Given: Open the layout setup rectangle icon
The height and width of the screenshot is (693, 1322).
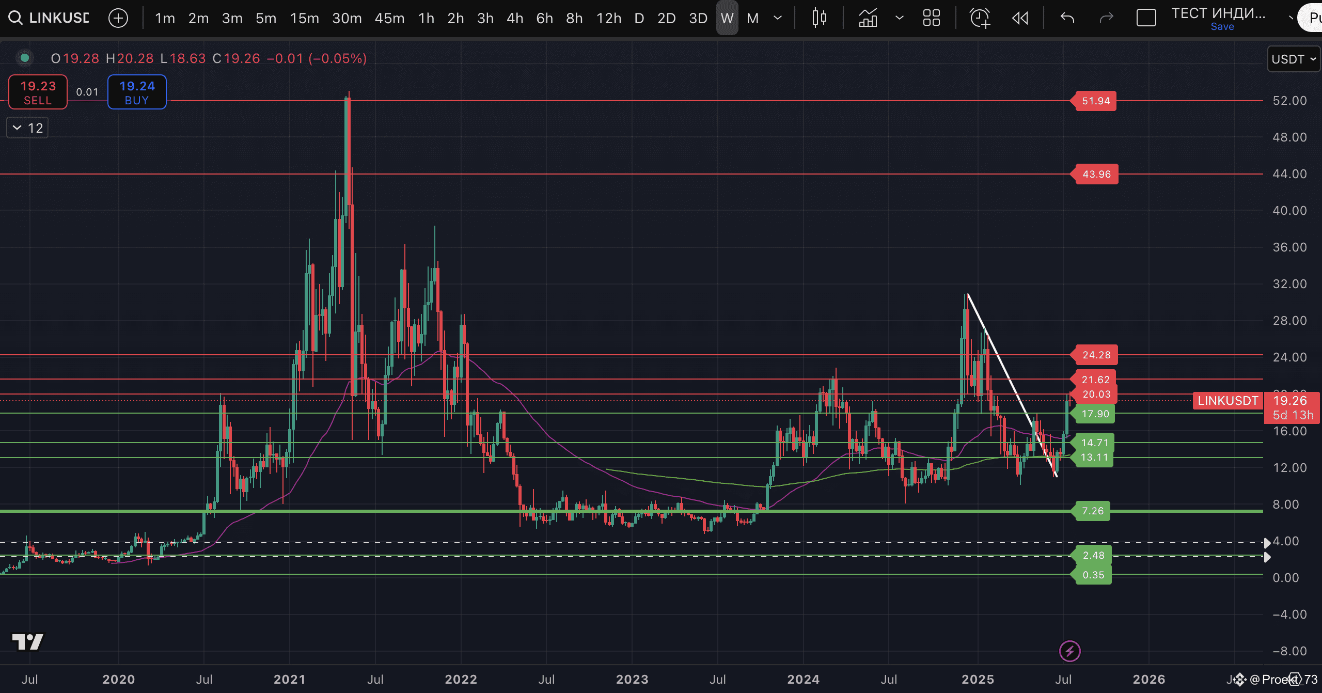Looking at the screenshot, I should [x=1146, y=18].
